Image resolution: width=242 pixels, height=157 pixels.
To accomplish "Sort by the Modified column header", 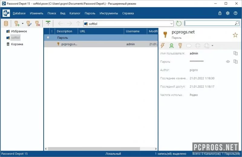I will pos(152,31).
